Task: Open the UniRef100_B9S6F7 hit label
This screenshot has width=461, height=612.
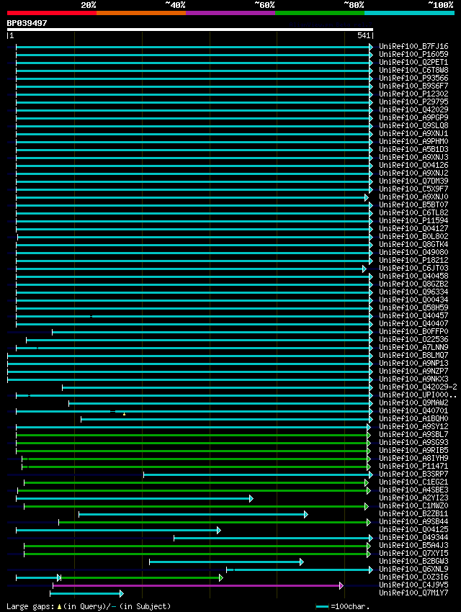Action: tap(413, 86)
